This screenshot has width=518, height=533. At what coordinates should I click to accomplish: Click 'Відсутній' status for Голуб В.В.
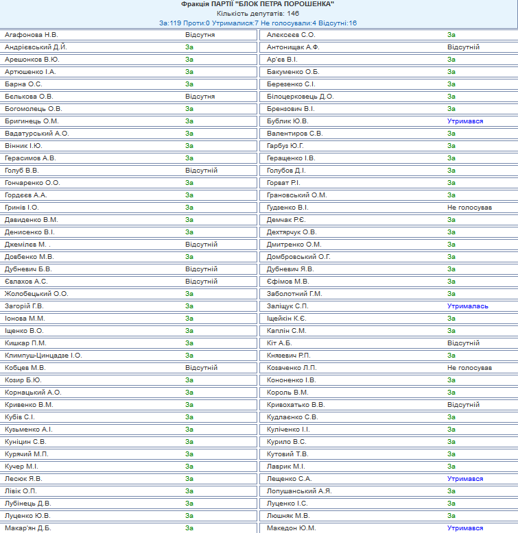point(201,171)
